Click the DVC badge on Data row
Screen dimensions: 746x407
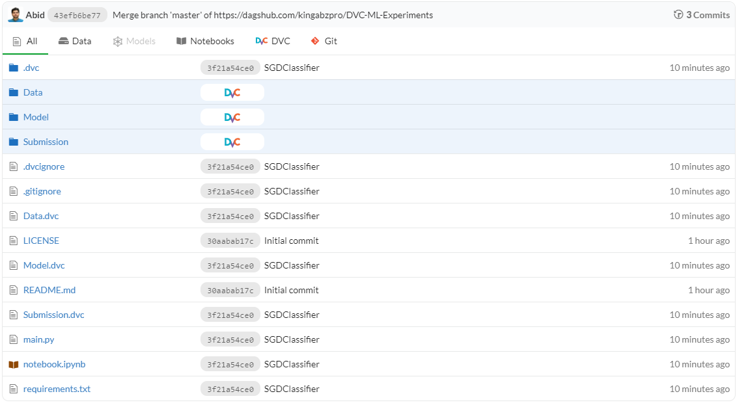coord(232,93)
